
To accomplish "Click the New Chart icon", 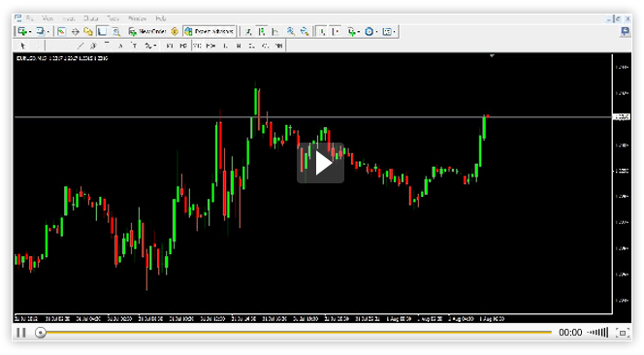I will click(x=22, y=31).
